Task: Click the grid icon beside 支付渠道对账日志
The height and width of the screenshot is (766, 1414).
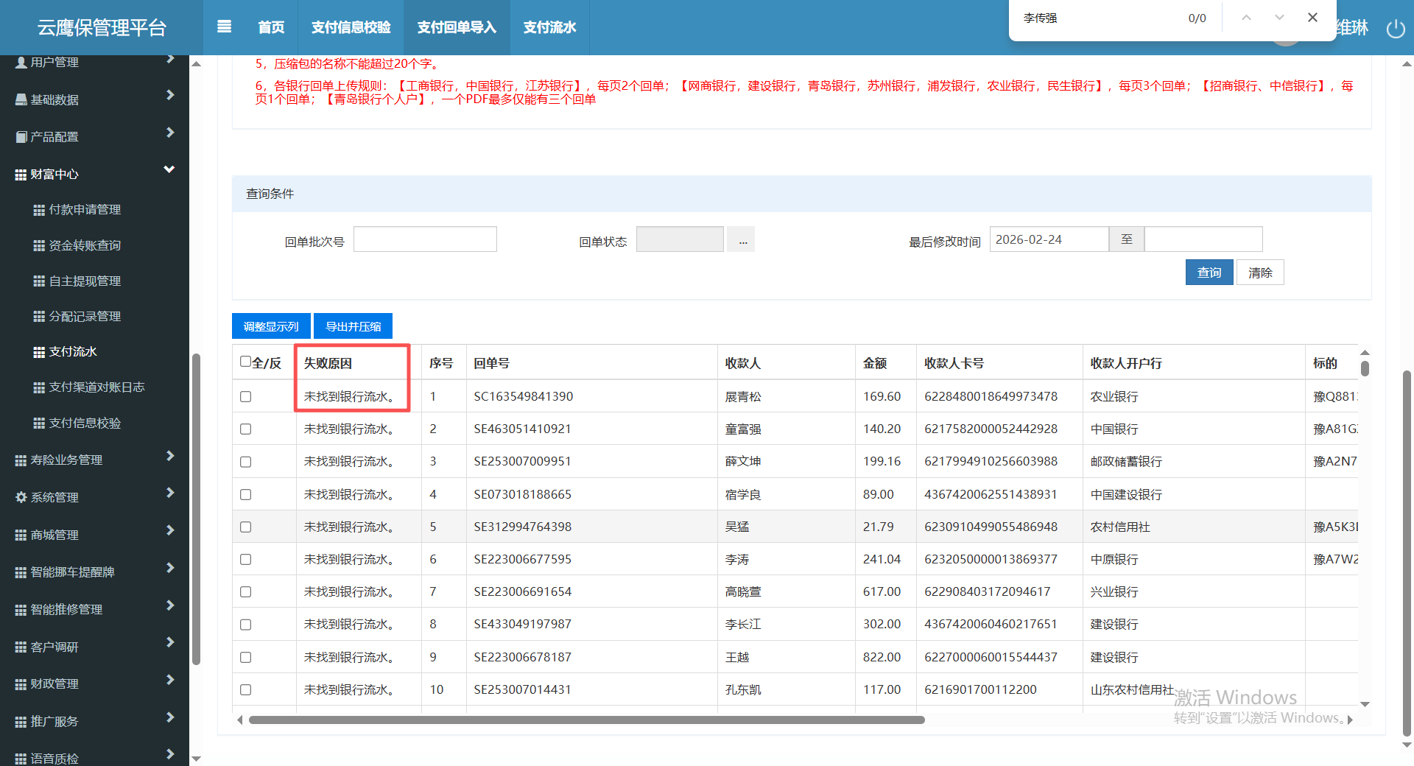Action: point(39,387)
